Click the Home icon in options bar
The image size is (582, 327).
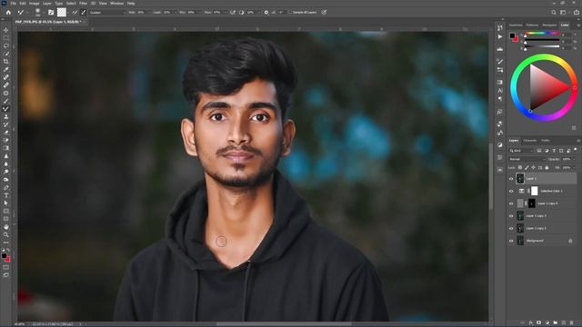8,12
